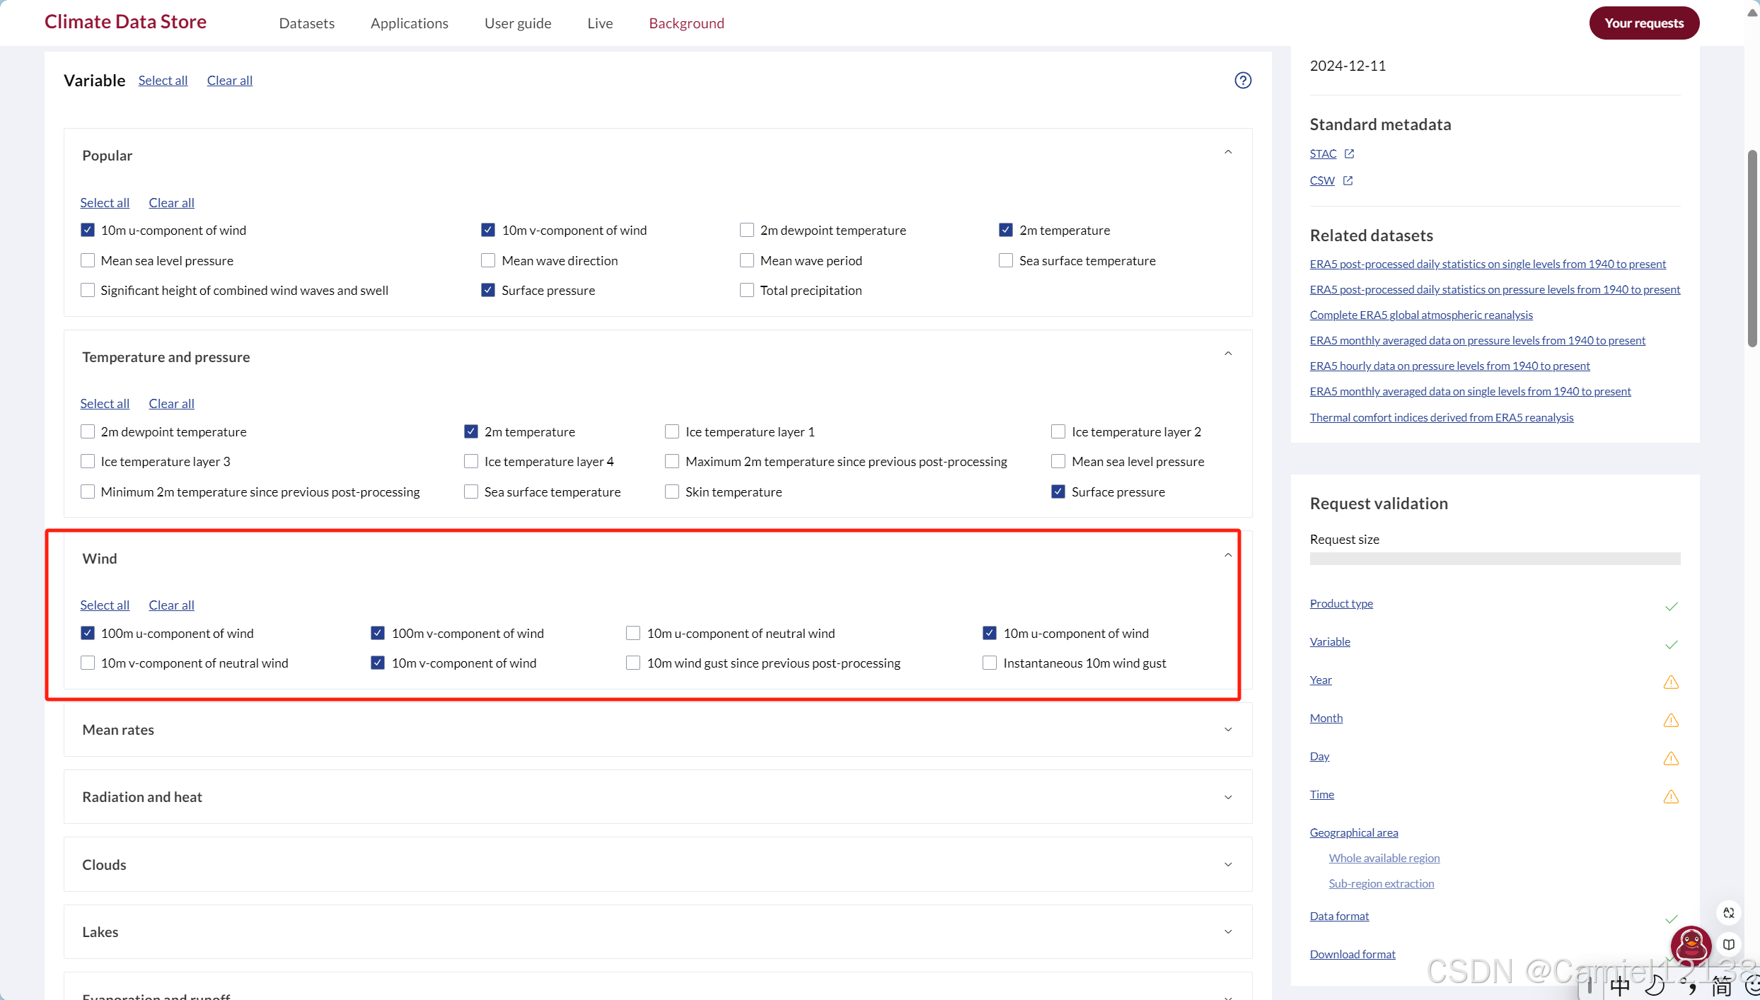Collapse the Wind section chevron
Image resolution: width=1760 pixels, height=1000 pixels.
pos(1228,556)
